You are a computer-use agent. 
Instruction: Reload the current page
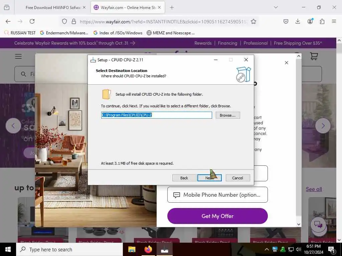(32, 21)
